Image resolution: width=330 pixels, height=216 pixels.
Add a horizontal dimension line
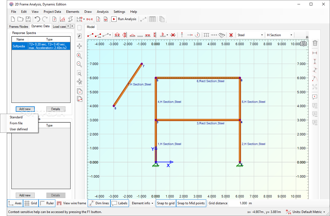click(315, 53)
